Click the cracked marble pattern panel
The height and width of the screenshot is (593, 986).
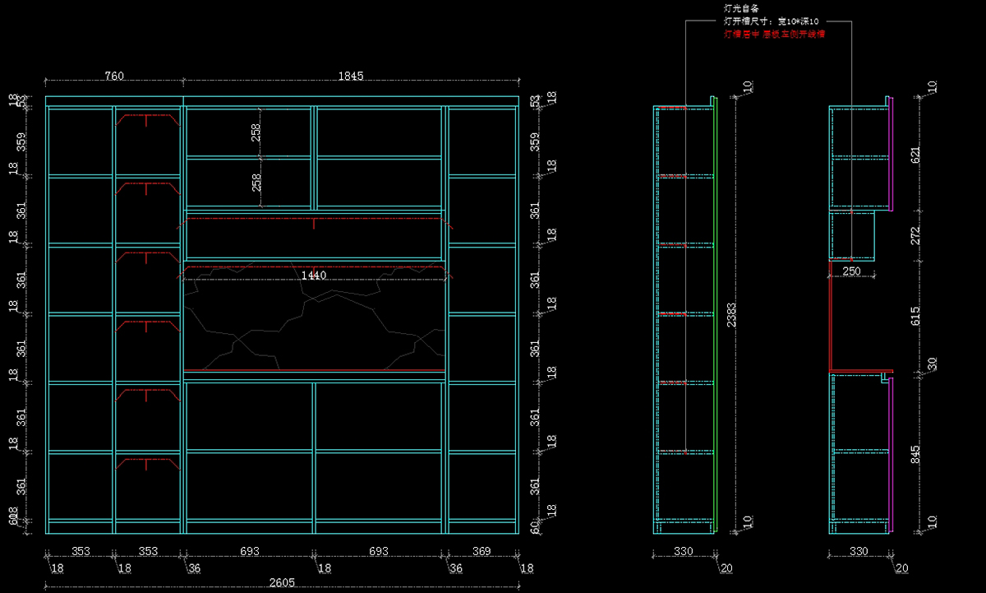(x=315, y=325)
